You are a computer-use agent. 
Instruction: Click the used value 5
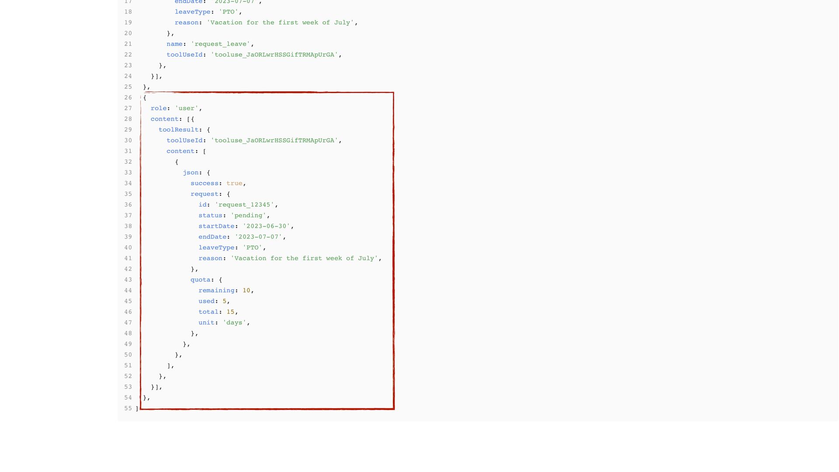225,301
